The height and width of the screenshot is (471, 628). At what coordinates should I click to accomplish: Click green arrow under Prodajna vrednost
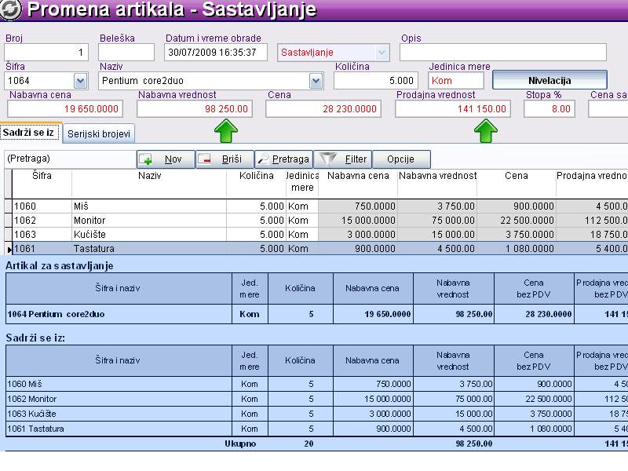tap(484, 131)
